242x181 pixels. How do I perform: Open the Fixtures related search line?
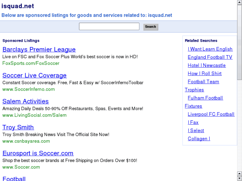pos(193,106)
